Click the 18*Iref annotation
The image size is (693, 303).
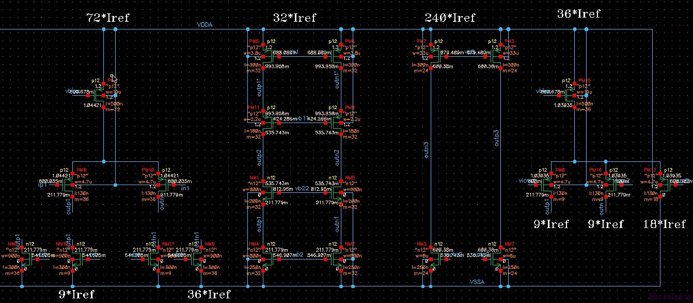pyautogui.click(x=665, y=224)
